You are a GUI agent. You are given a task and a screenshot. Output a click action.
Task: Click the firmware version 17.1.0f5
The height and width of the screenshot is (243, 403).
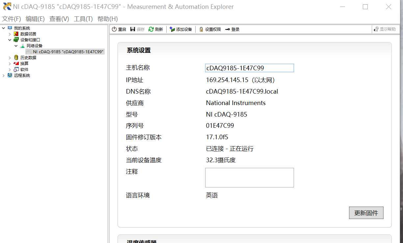pos(217,137)
